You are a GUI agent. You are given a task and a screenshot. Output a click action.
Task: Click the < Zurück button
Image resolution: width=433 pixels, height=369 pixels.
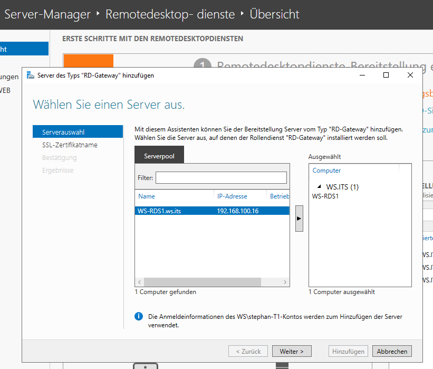point(248,351)
